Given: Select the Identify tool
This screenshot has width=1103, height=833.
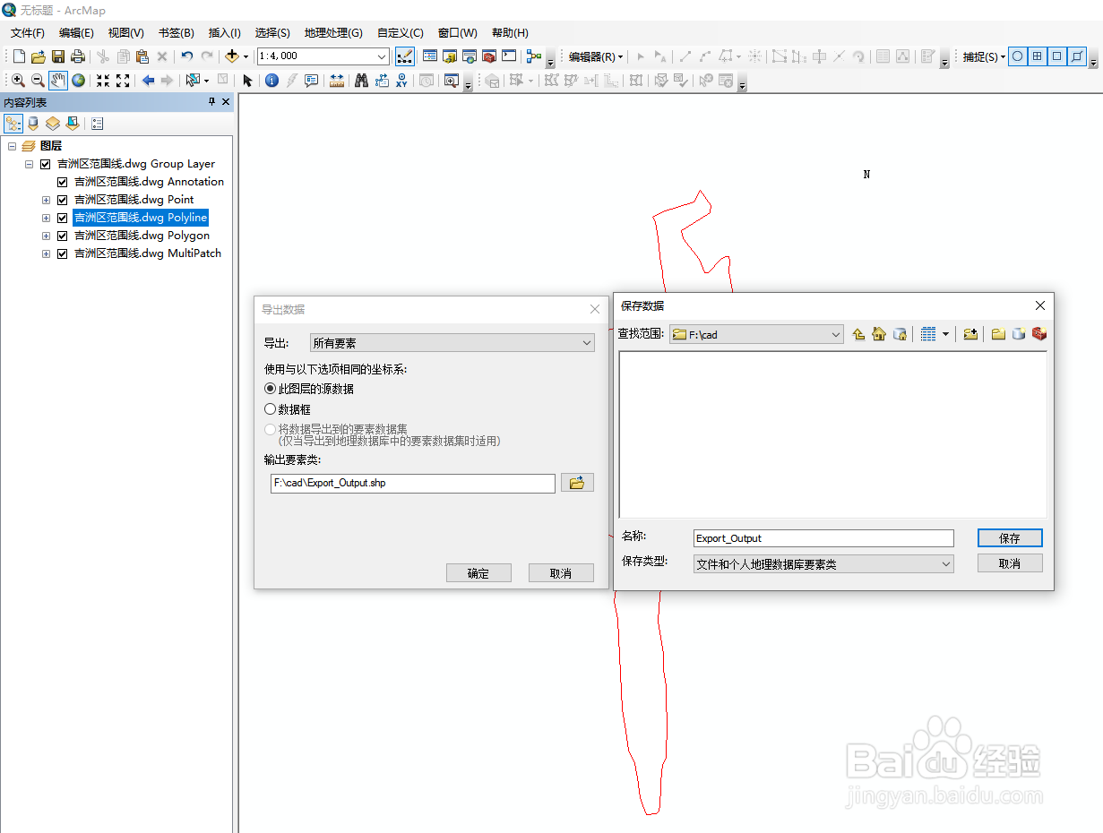Looking at the screenshot, I should tap(272, 81).
